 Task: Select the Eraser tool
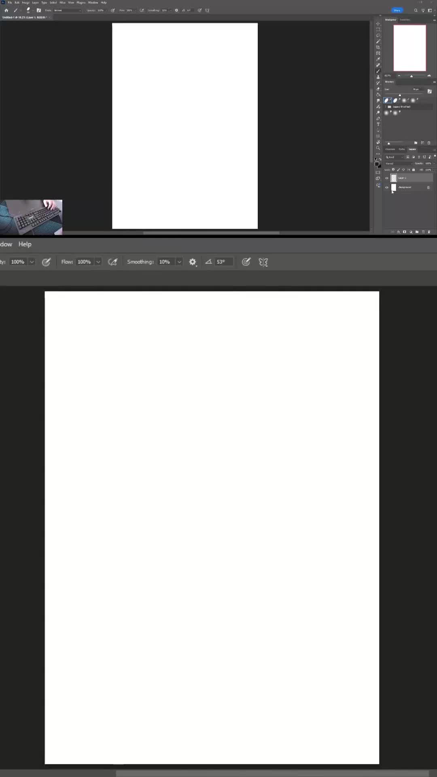pos(378,89)
